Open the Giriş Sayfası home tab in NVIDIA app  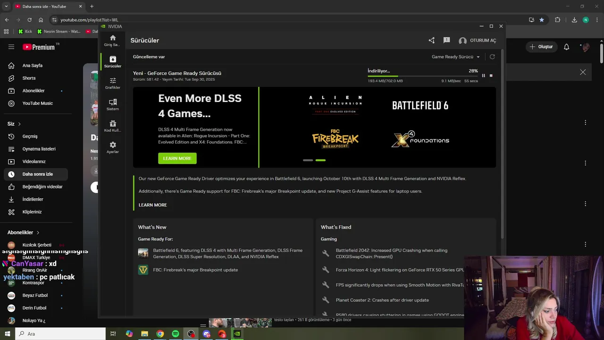[112, 41]
